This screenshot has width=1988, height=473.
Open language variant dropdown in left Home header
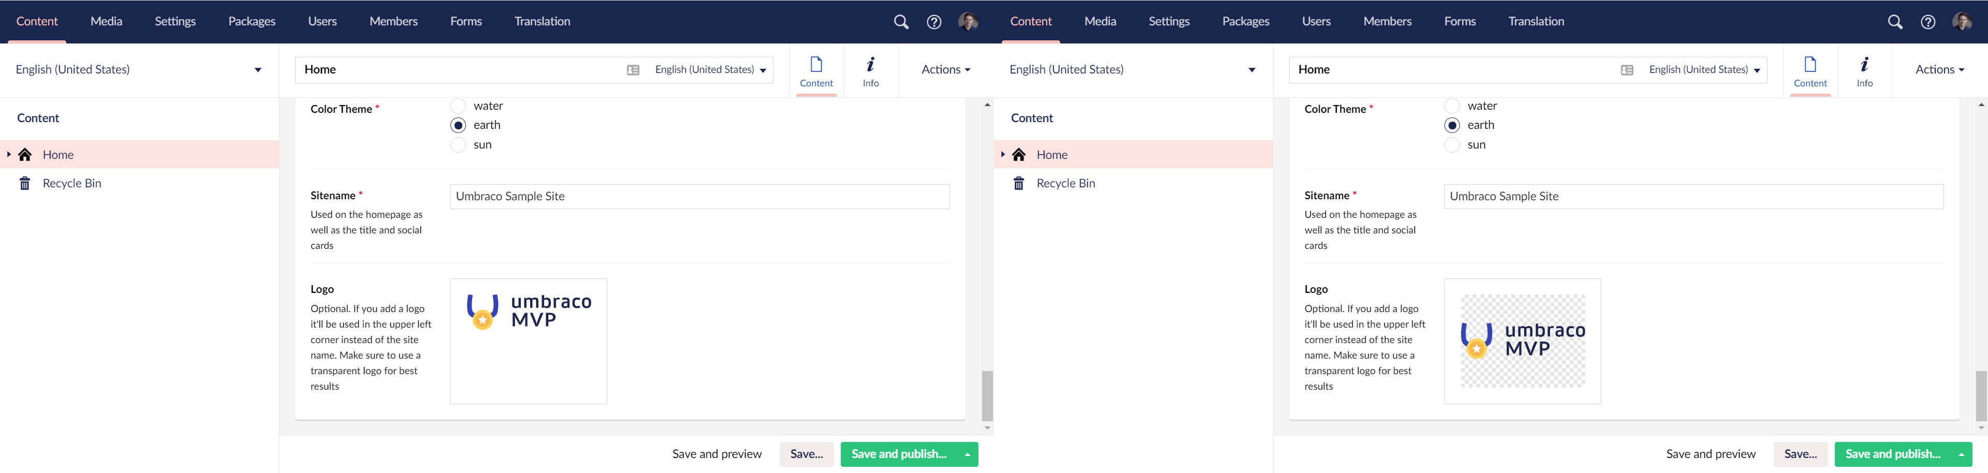pos(711,69)
